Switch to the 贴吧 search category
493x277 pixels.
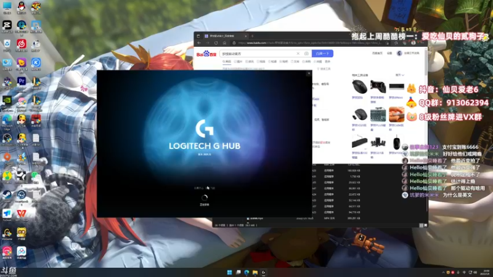[x=283, y=62]
